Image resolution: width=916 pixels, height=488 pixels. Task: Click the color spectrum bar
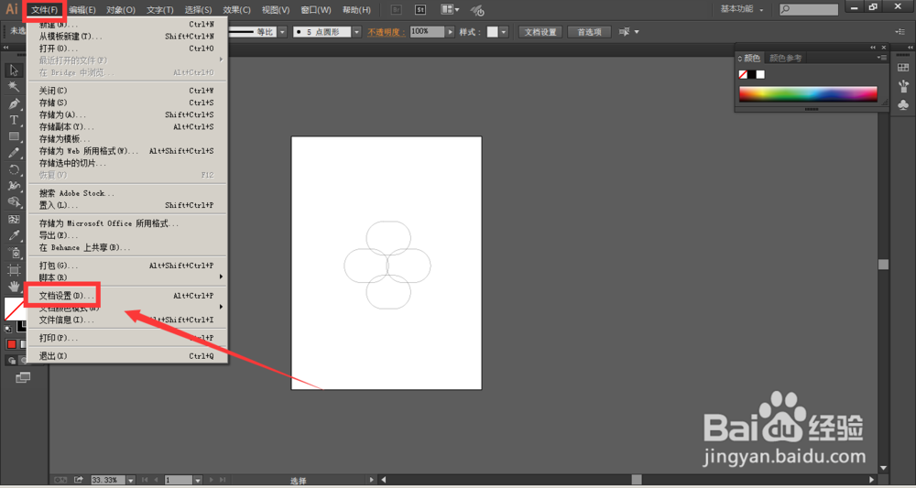pyautogui.click(x=808, y=94)
